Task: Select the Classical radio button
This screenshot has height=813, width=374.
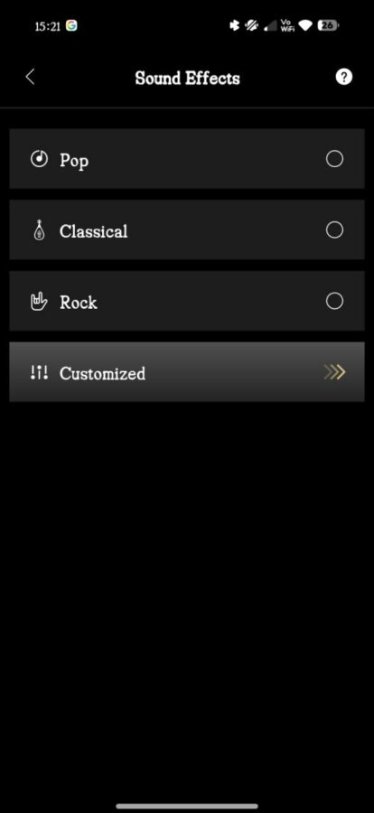Action: 334,229
